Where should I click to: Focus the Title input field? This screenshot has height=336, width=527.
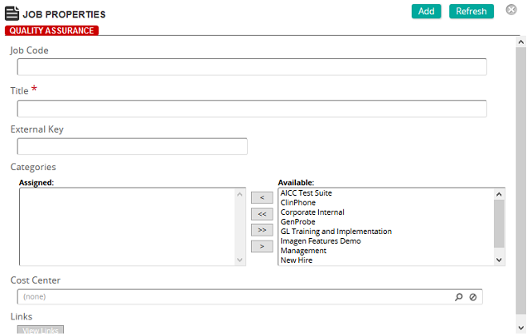[x=252, y=109]
